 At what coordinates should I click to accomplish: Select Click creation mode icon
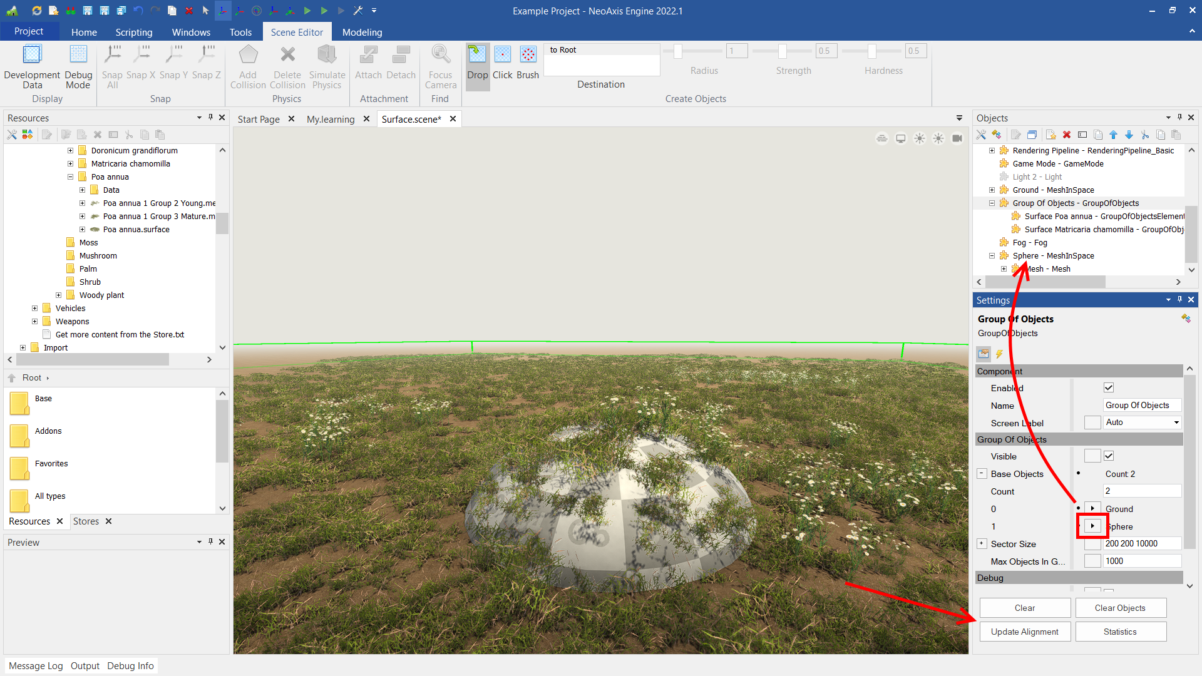(502, 54)
